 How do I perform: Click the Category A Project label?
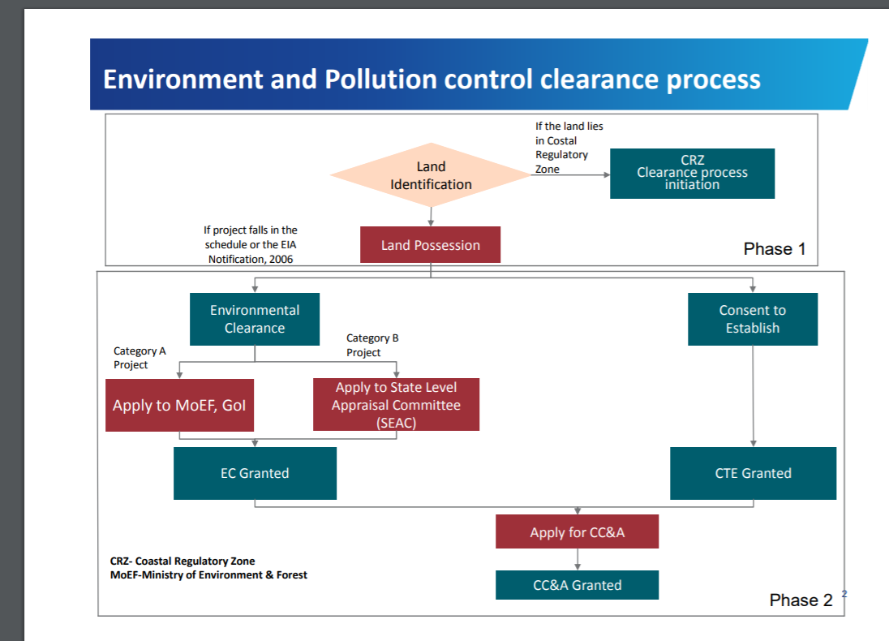click(x=140, y=358)
